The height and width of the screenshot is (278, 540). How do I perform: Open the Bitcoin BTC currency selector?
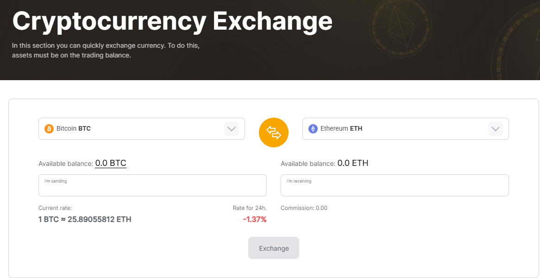click(x=134, y=129)
